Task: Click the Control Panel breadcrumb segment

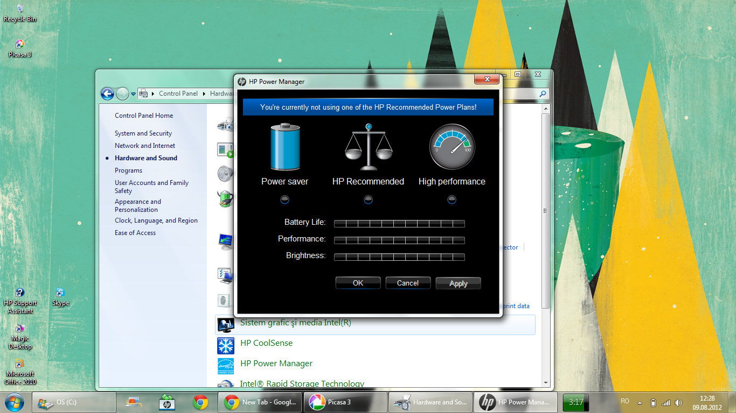Action: pos(178,94)
